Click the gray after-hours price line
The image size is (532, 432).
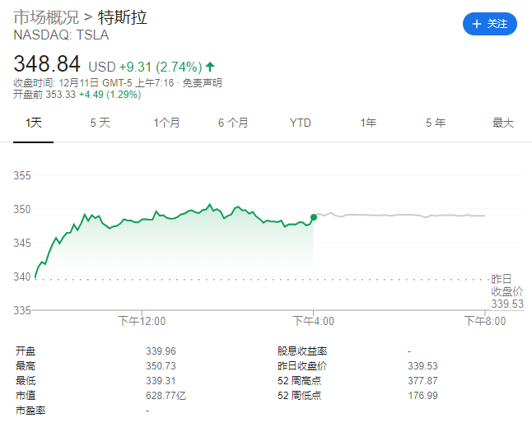[400, 215]
